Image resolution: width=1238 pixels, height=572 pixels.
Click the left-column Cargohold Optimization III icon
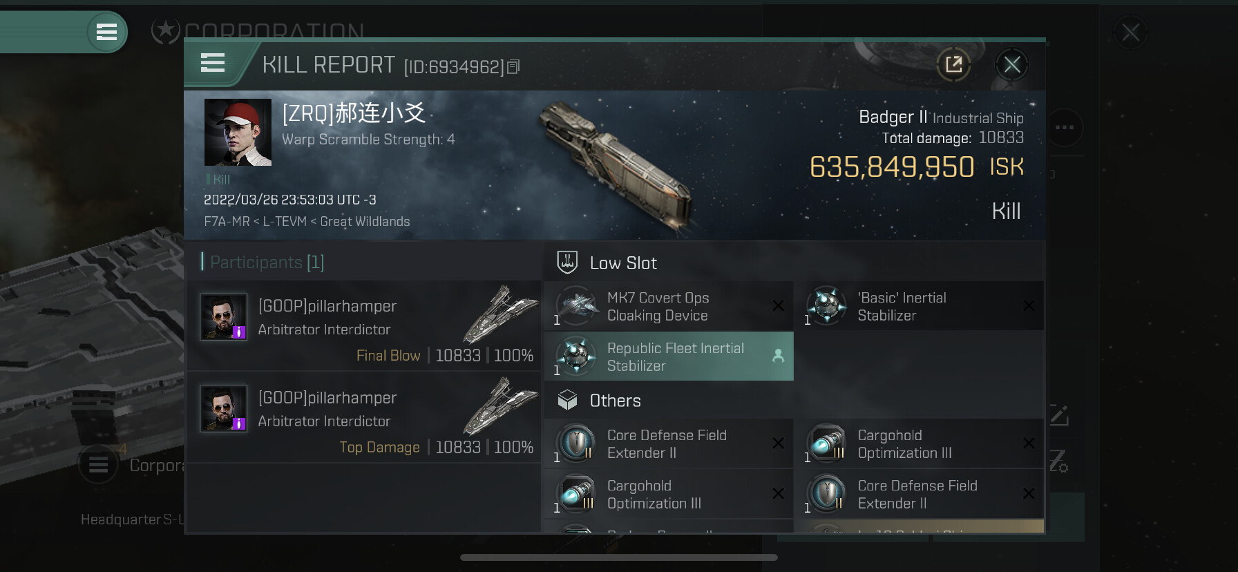[x=576, y=494]
